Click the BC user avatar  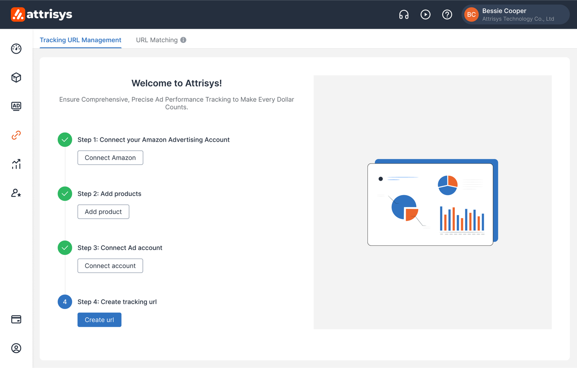coord(472,14)
